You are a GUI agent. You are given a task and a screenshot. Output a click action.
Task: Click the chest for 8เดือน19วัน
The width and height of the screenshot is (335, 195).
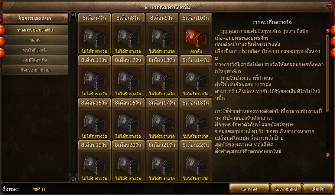[x=94, y=165]
